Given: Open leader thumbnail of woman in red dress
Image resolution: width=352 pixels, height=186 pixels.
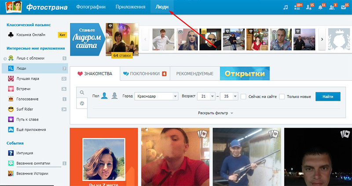Looking at the screenshot, I should click(257, 39).
